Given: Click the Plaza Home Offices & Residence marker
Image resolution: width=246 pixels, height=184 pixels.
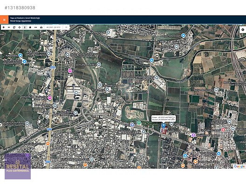Looking at the screenshot, I should (48, 53).
